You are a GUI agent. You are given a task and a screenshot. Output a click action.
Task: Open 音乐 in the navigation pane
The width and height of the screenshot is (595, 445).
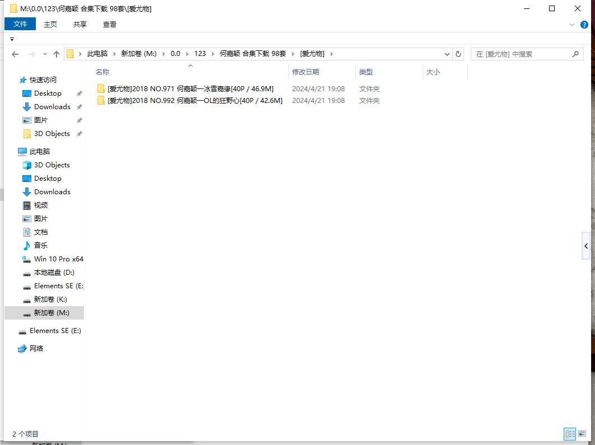[x=41, y=246]
